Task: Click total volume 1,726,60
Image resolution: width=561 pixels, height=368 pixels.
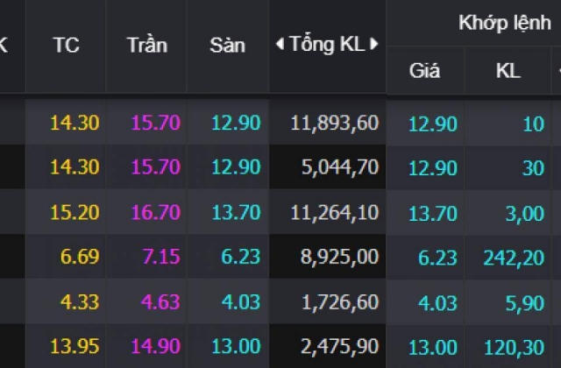Action: tap(340, 302)
